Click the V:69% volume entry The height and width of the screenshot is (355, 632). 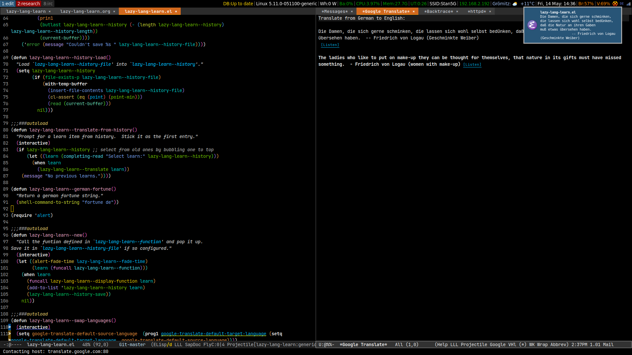[x=603, y=4]
